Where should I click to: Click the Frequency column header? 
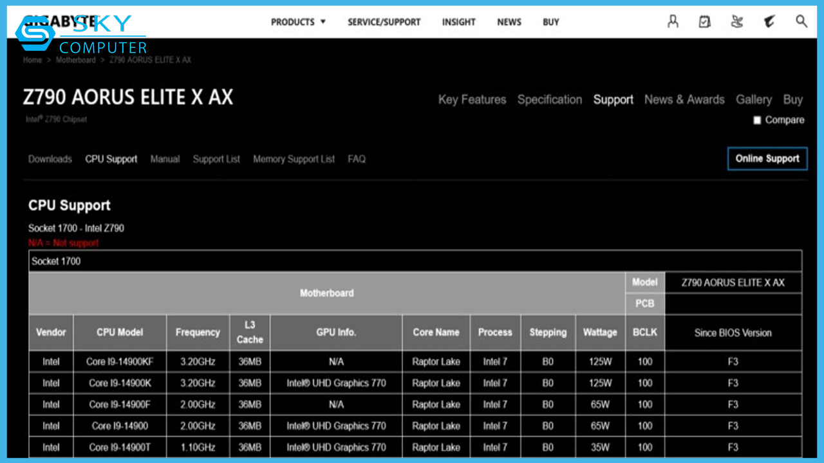click(x=198, y=332)
